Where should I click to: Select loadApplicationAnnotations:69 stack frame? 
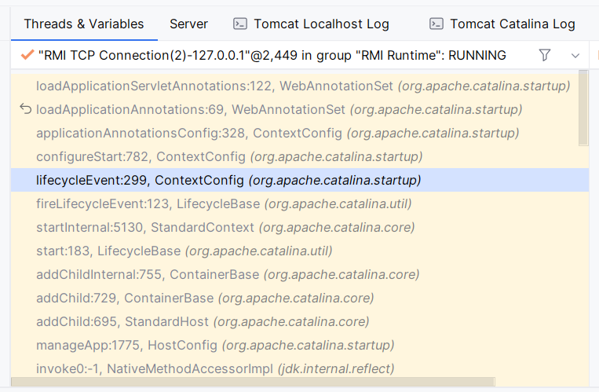coord(279,109)
